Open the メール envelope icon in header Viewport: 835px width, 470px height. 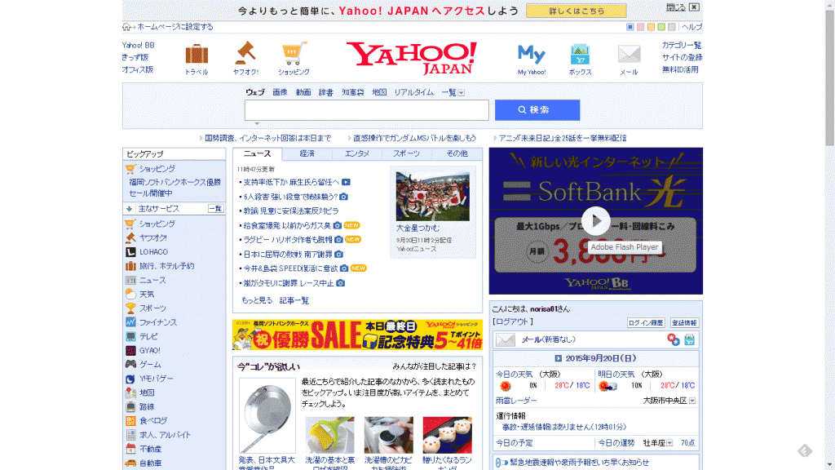(x=629, y=55)
